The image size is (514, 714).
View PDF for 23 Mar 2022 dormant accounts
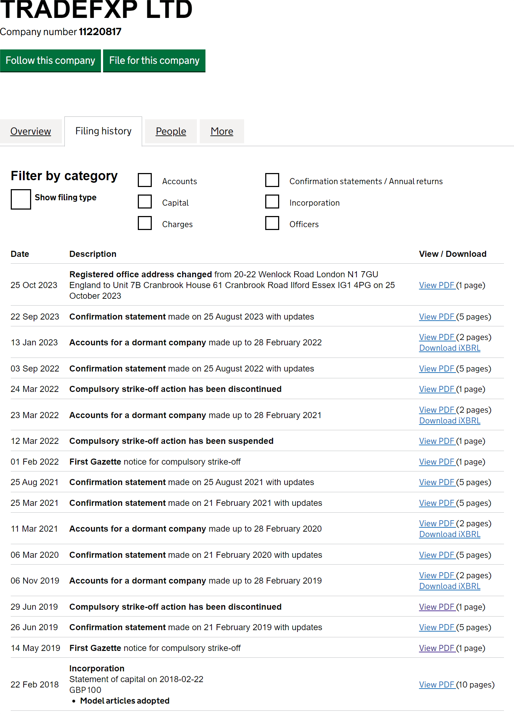click(437, 410)
